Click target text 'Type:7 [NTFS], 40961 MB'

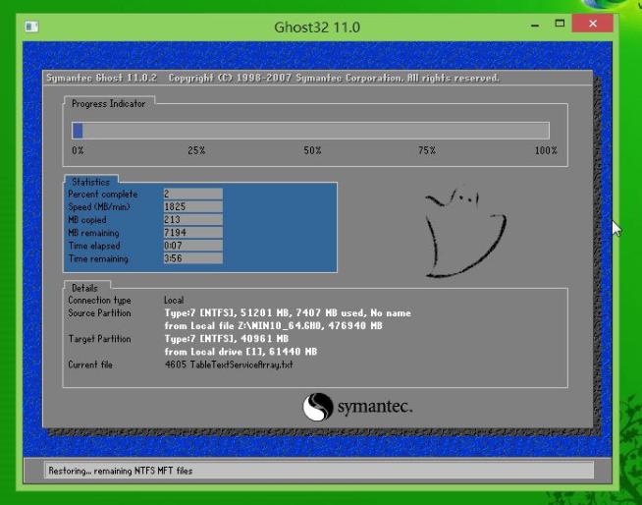[x=227, y=339]
